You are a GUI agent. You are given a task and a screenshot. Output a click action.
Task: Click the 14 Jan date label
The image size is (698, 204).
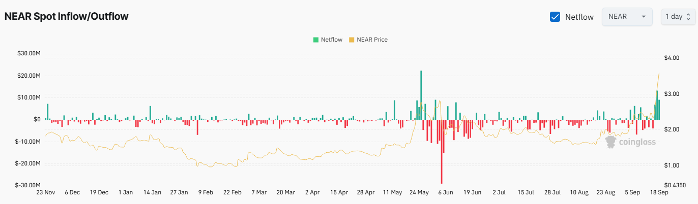[152, 193]
